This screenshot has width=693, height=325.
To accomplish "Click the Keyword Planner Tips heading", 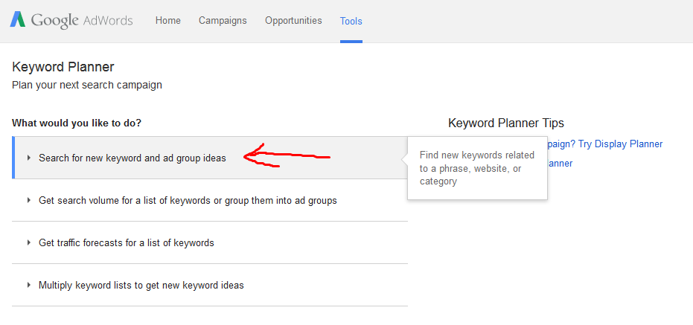I will [506, 123].
